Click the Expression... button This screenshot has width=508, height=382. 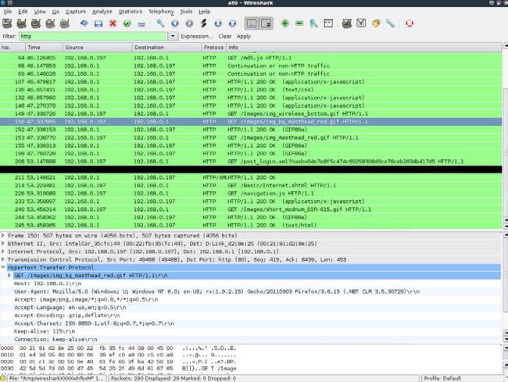(x=197, y=36)
